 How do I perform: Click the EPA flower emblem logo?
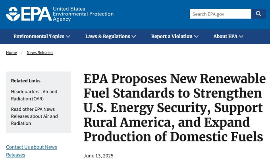click(13, 14)
